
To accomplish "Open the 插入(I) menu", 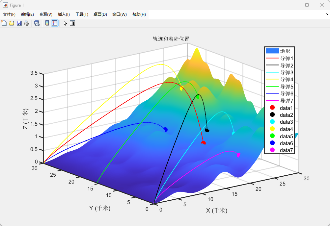I will (64, 14).
